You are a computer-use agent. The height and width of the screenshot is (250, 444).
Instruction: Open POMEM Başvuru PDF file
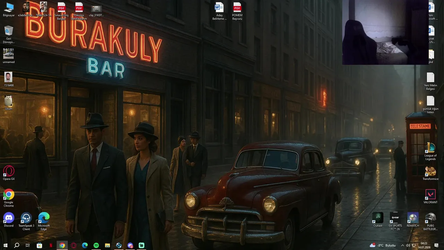[x=237, y=10]
